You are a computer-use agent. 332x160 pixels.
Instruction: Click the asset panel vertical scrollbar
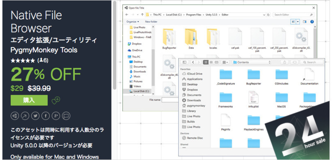tap(115, 46)
